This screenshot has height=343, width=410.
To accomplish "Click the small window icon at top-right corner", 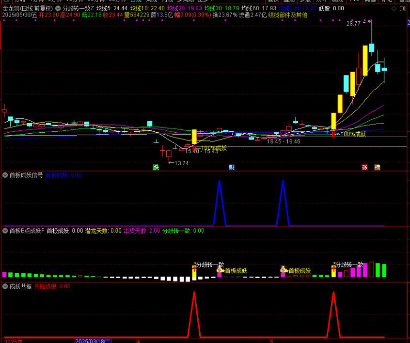I will (403, 8).
